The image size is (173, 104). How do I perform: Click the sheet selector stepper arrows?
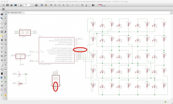tap(31, 5)
